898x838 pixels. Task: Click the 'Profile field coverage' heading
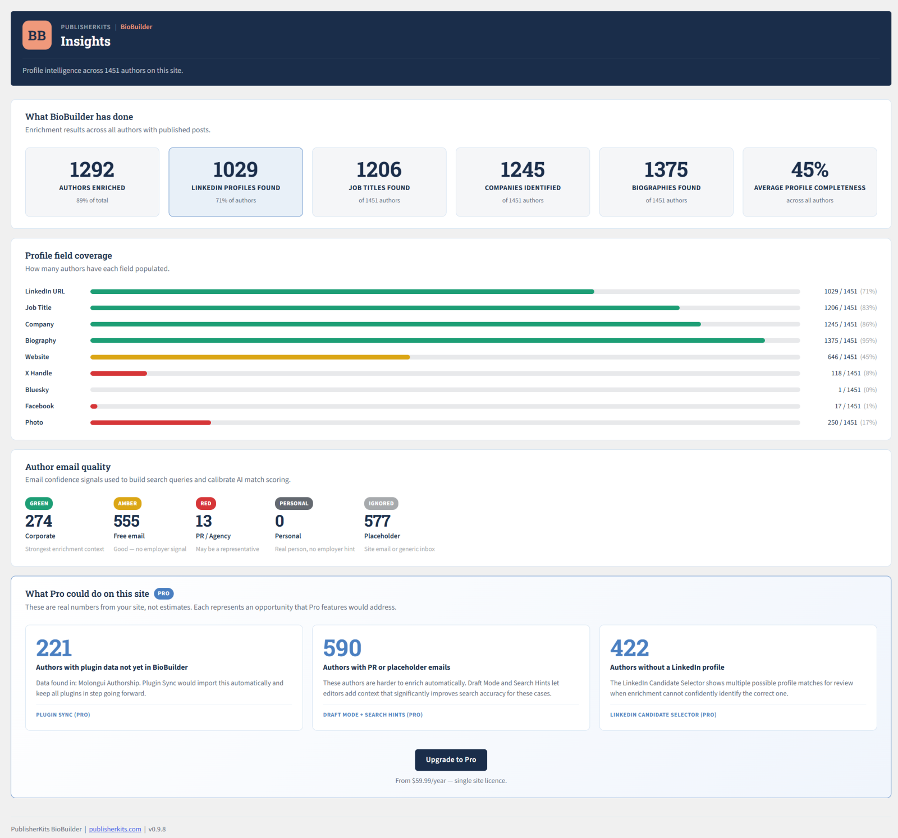tap(68, 256)
